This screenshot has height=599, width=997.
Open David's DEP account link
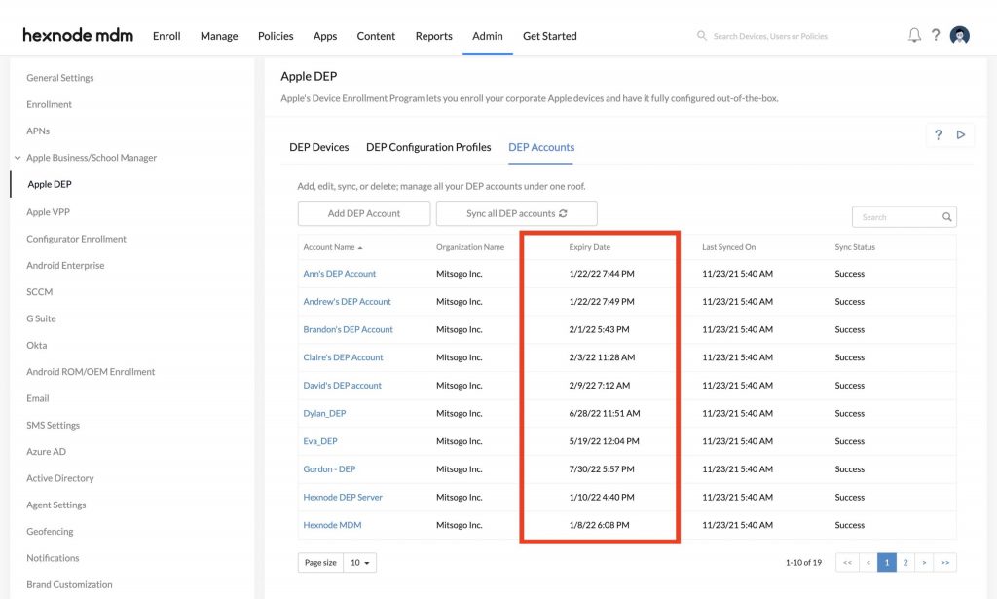coord(342,386)
